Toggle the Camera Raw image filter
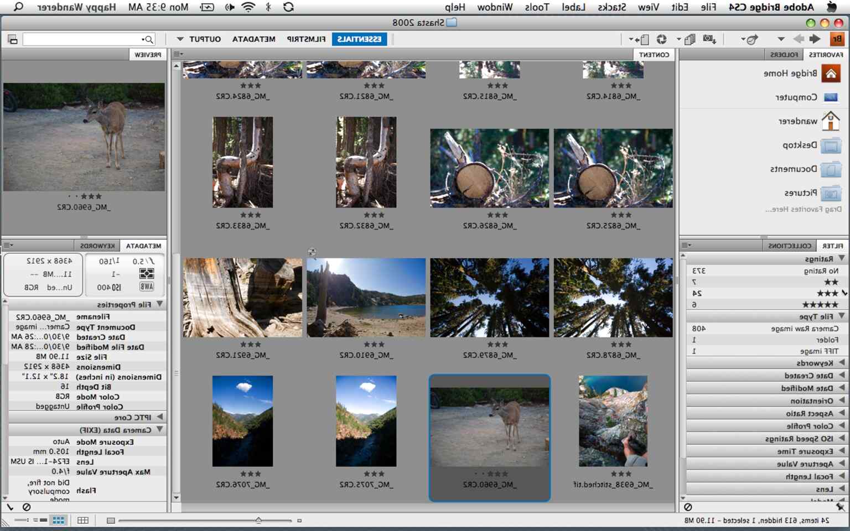The image size is (850, 531). coord(766,328)
